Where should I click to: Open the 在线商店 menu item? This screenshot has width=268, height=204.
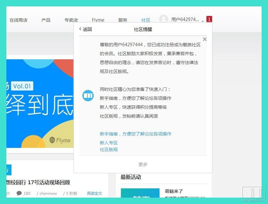19,20
